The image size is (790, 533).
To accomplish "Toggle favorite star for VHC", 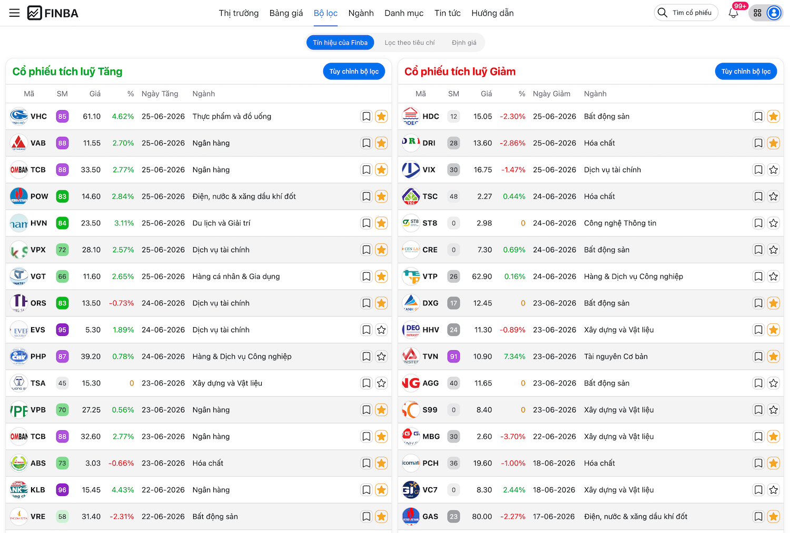I will [382, 116].
